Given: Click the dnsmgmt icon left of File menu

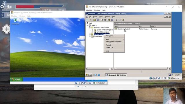Looking at the screenshot, I should click(87, 17).
